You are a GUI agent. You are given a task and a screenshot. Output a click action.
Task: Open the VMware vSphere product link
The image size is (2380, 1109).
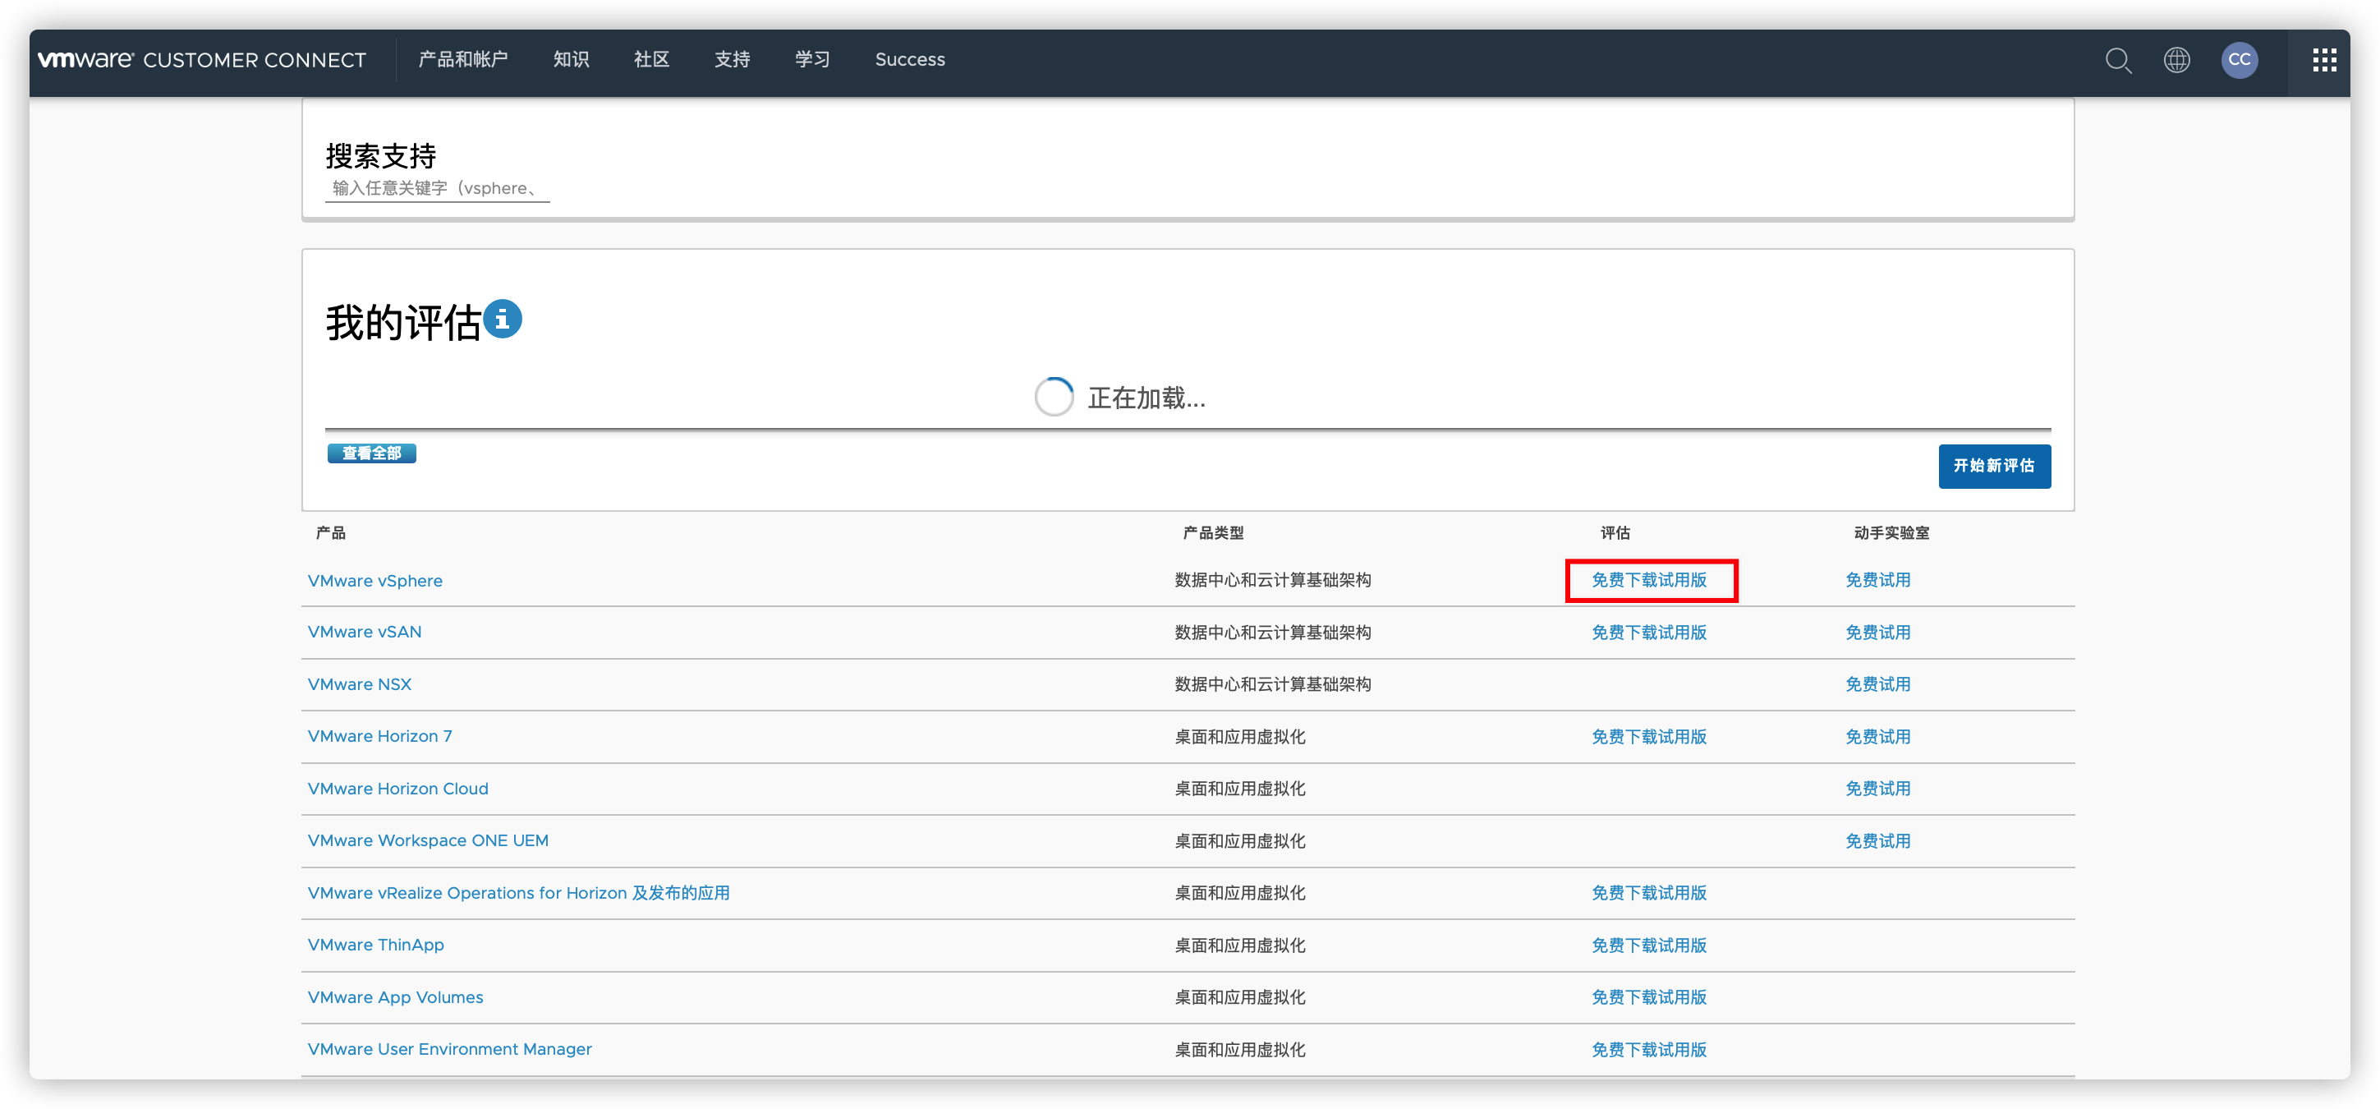tap(375, 580)
